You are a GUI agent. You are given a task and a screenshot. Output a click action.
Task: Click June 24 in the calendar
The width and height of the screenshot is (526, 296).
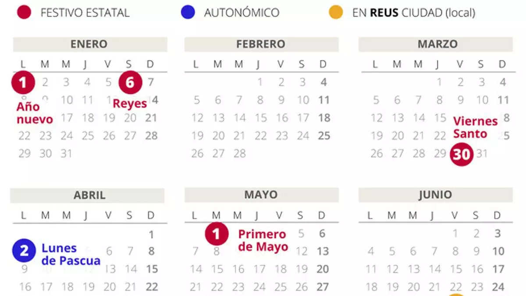pos(498,287)
